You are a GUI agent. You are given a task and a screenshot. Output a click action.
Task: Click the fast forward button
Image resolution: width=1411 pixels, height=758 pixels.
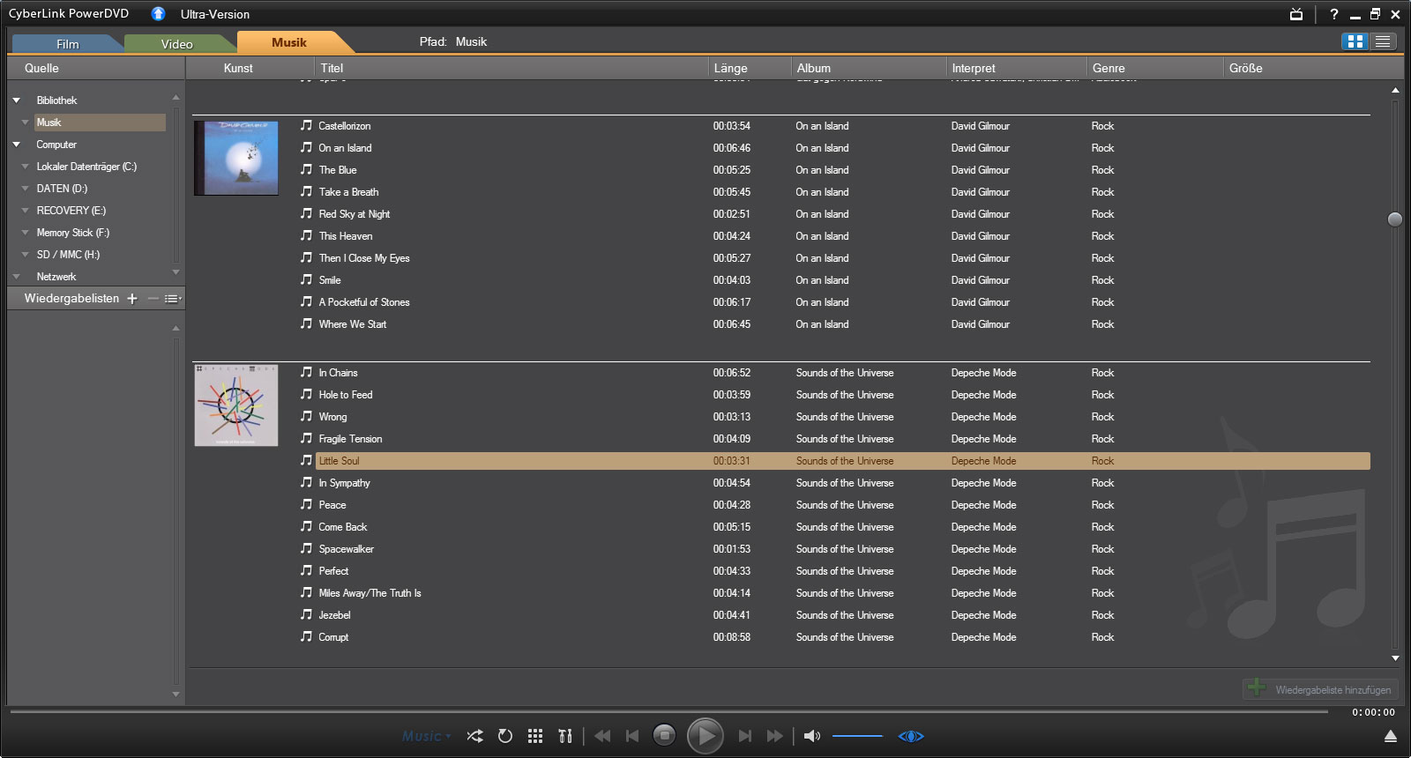(775, 736)
